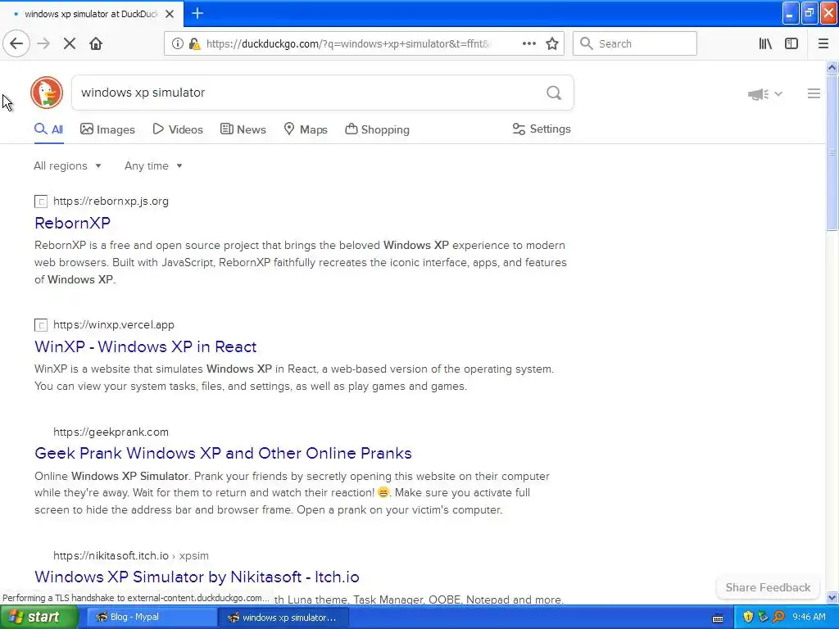The image size is (839, 629).
Task: Bookmark this page with the star
Action: (x=552, y=43)
